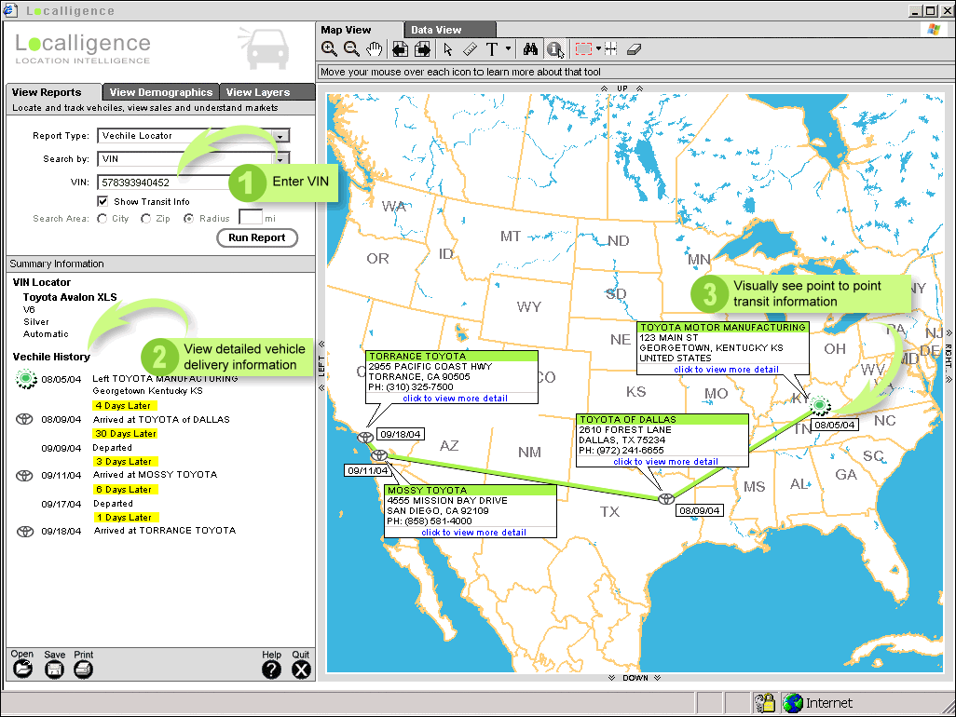Screen dimensions: 956x717
Task: Click the 08/05/04 green departure history icon
Action: [25, 378]
